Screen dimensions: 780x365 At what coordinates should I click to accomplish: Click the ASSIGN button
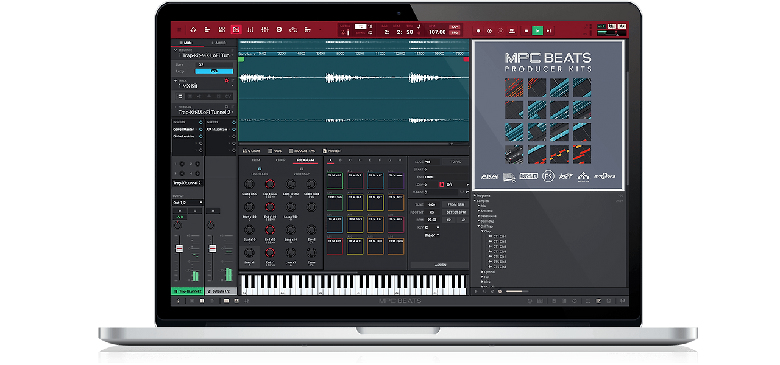click(x=440, y=264)
